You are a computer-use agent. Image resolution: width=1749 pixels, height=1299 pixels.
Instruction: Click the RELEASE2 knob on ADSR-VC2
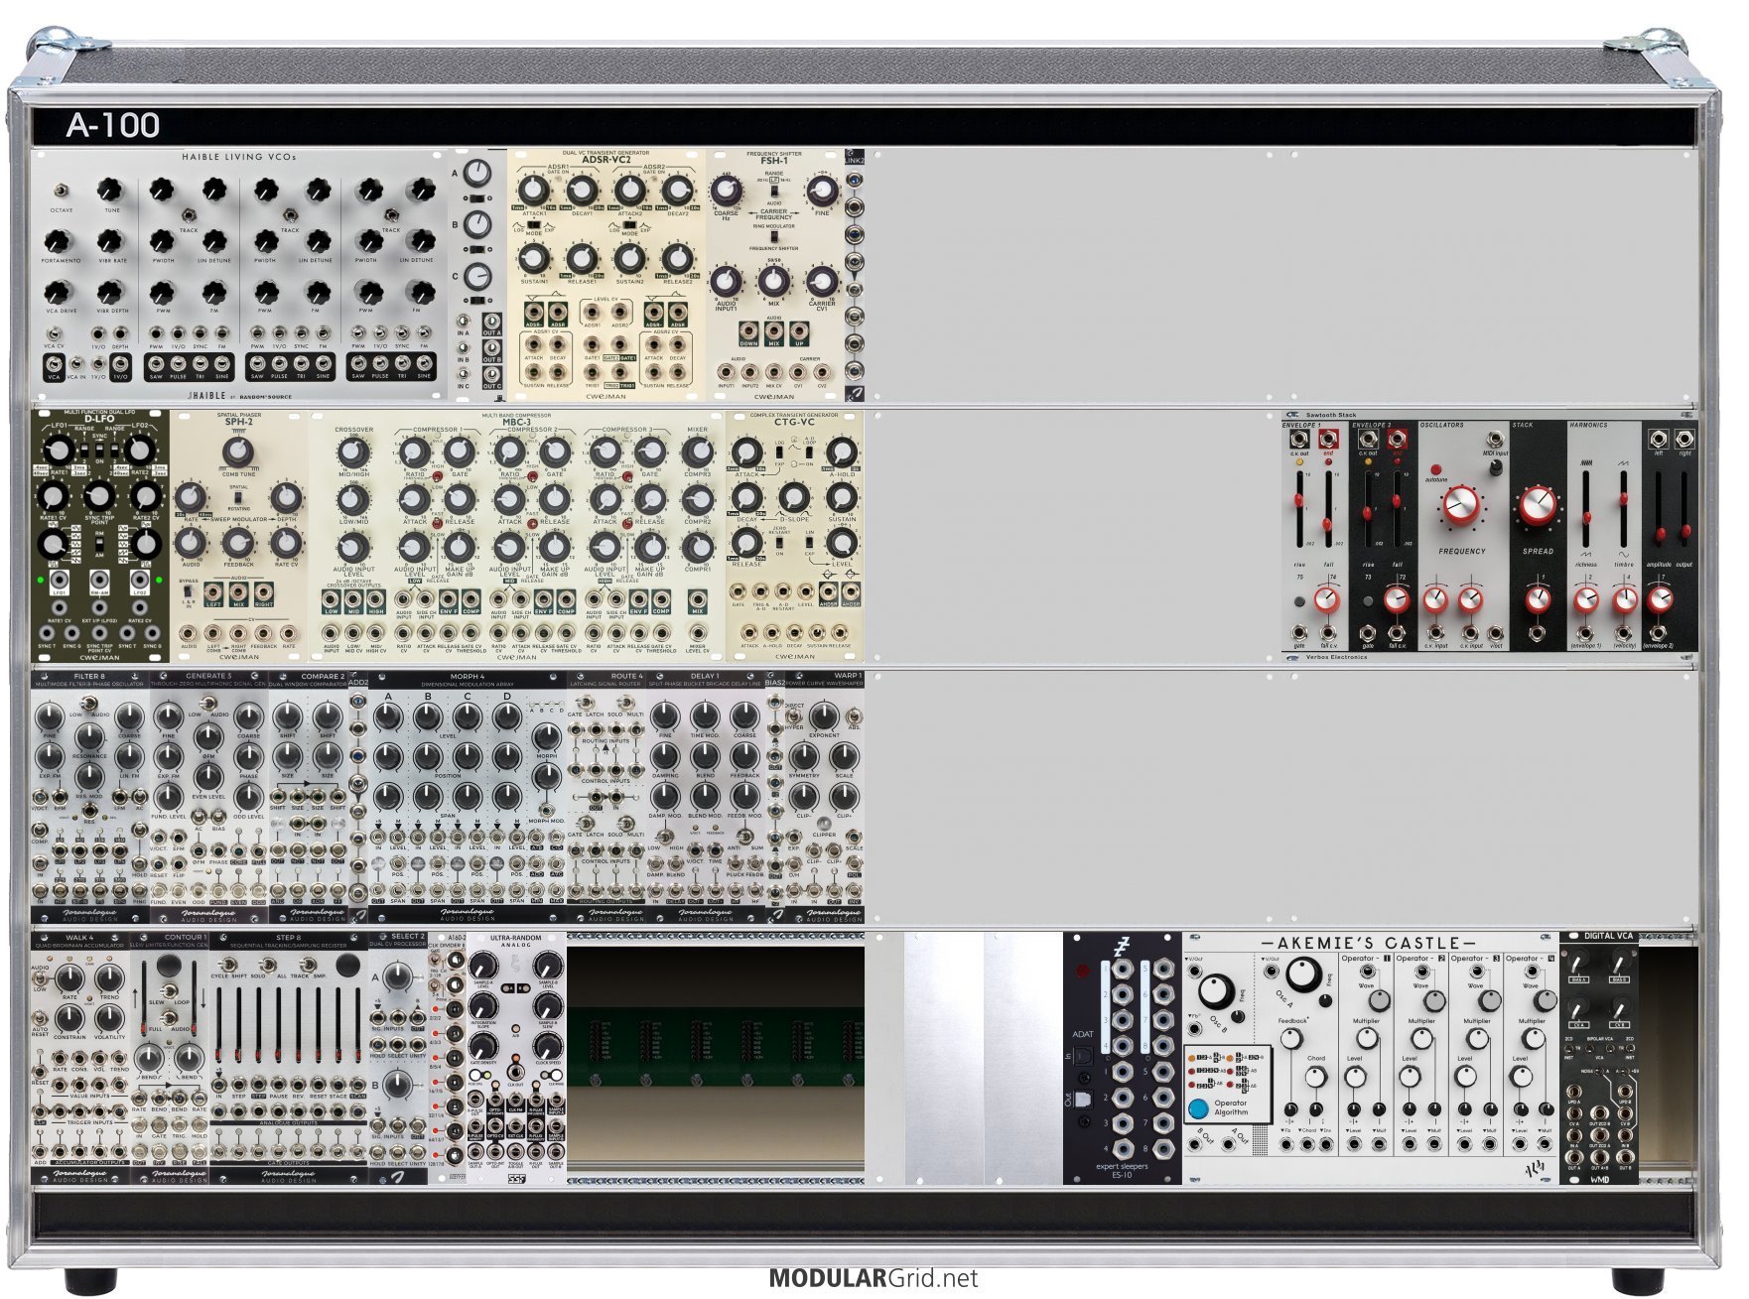pyautogui.click(x=677, y=258)
